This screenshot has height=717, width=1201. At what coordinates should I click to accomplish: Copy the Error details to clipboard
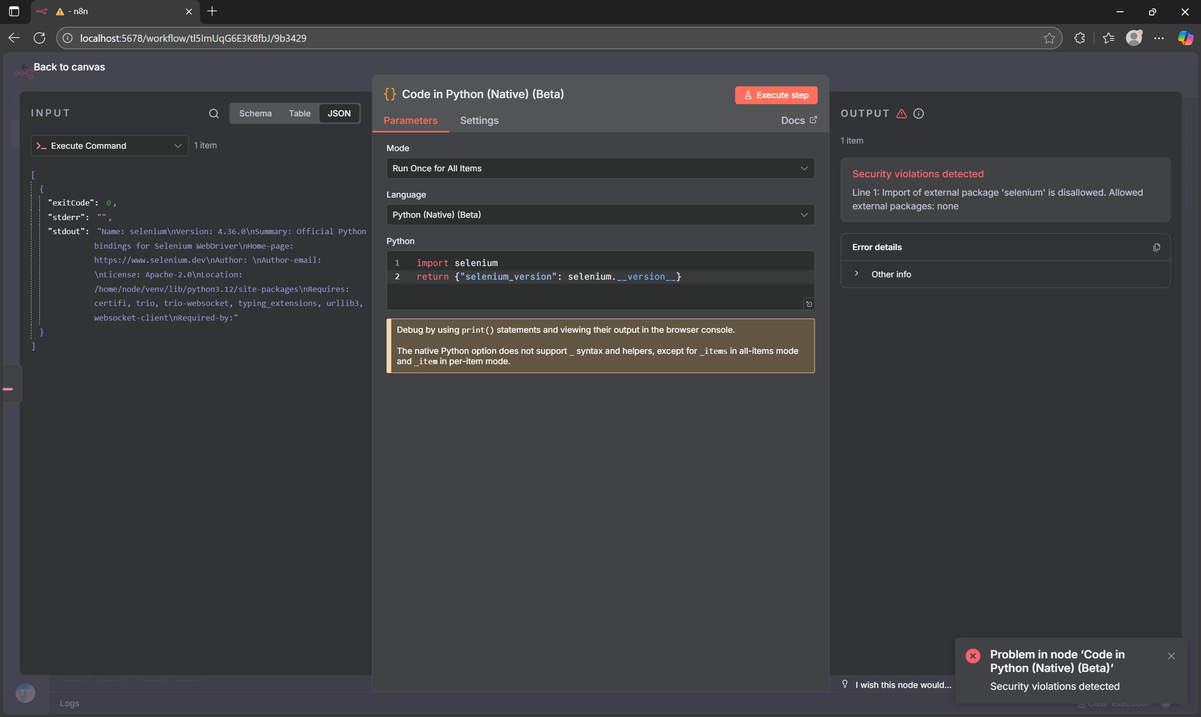coord(1156,247)
